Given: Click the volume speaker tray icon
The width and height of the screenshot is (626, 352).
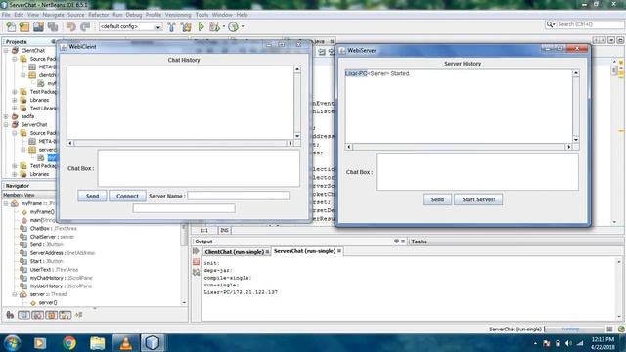Looking at the screenshot, I should pos(569,343).
